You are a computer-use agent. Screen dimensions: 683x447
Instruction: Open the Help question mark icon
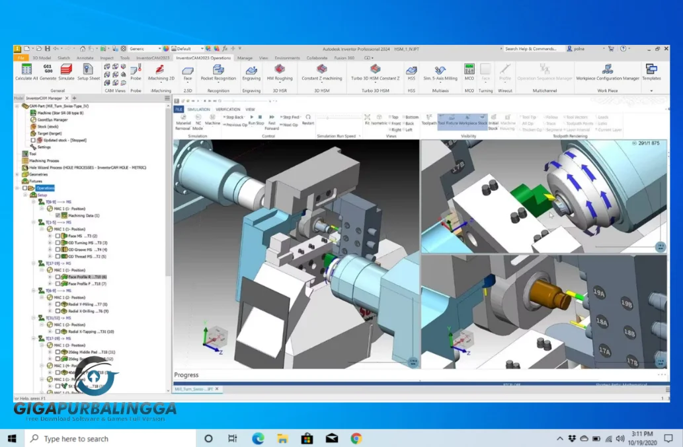623,49
